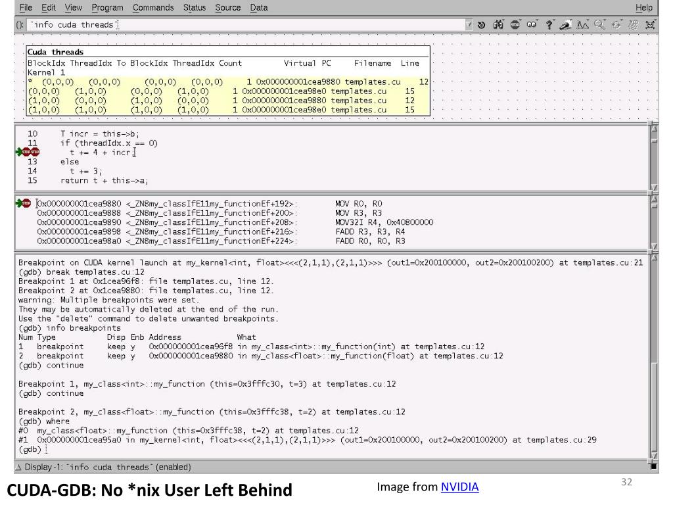
Task: Click the '(gdb) where' console line
Action: tap(44, 421)
